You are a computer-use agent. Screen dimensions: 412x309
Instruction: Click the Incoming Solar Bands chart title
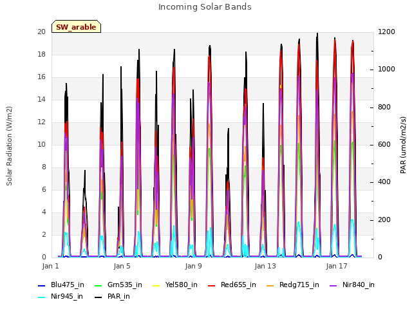click(205, 7)
